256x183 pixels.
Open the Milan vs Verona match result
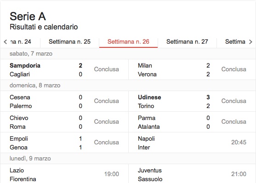click(x=192, y=69)
